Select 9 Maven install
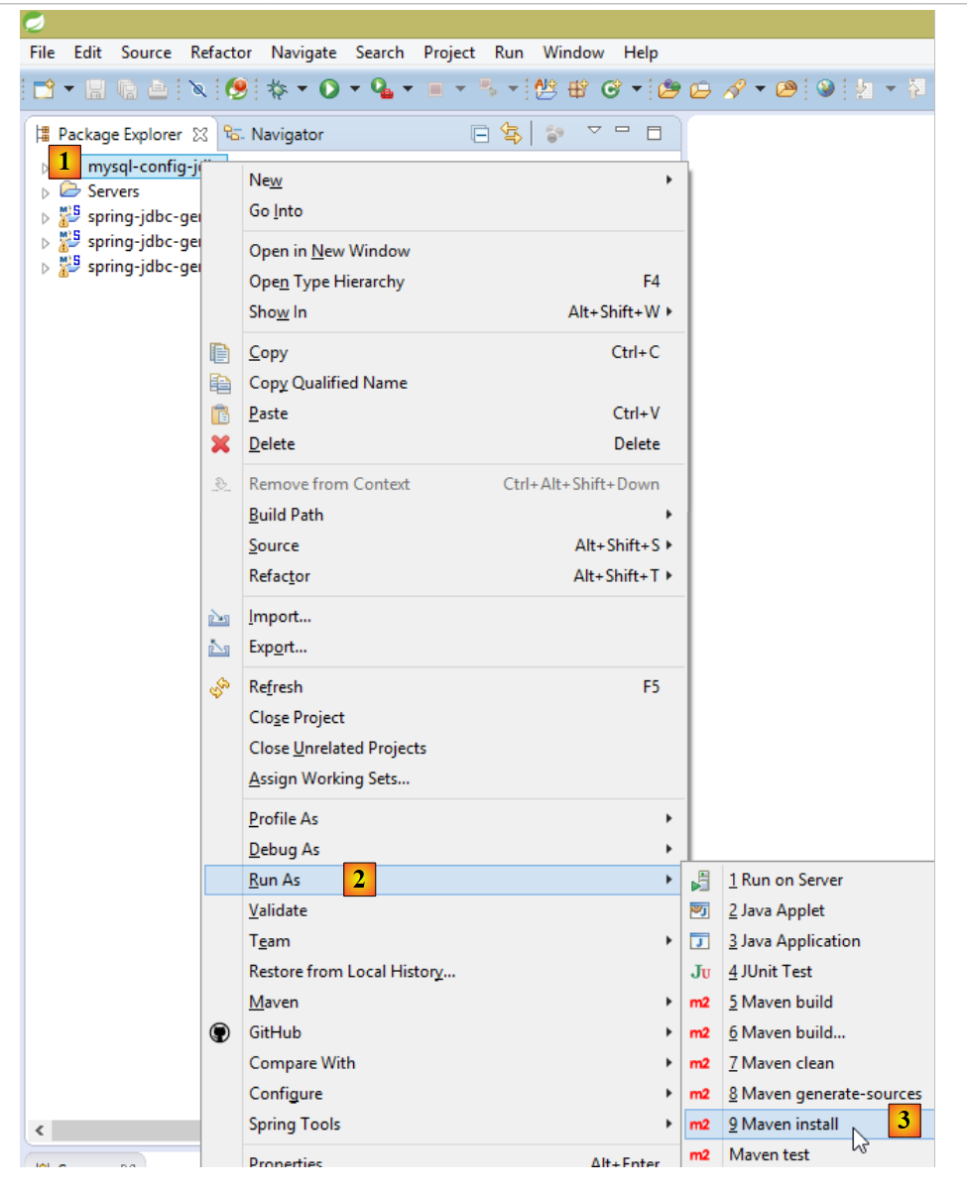 pos(784,1125)
